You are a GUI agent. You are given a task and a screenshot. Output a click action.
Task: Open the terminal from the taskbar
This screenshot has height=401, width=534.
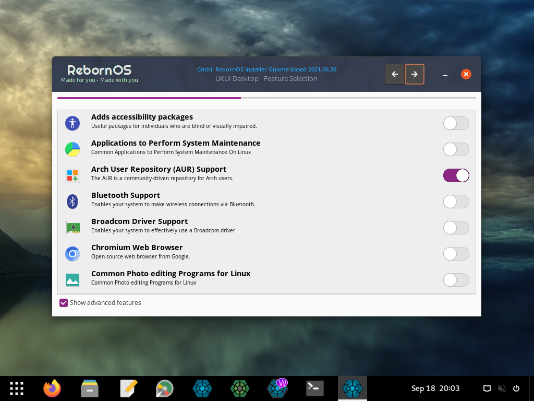[314, 388]
